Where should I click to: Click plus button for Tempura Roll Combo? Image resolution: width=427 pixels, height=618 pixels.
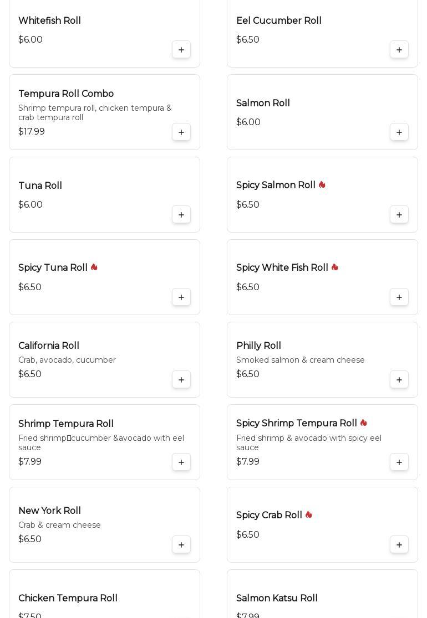pyautogui.click(x=181, y=132)
